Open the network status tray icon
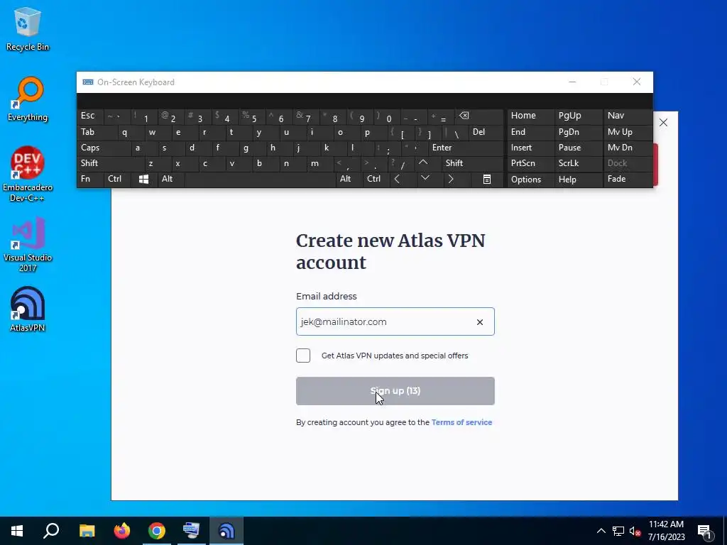The height and width of the screenshot is (545, 727). pyautogui.click(x=618, y=531)
